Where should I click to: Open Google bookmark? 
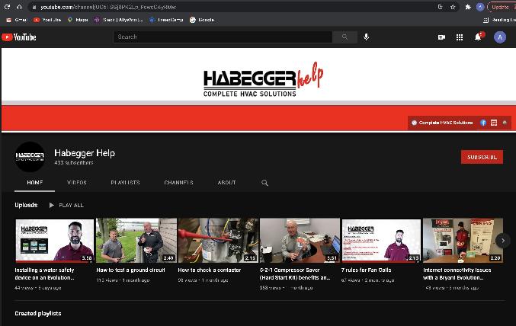click(x=202, y=20)
